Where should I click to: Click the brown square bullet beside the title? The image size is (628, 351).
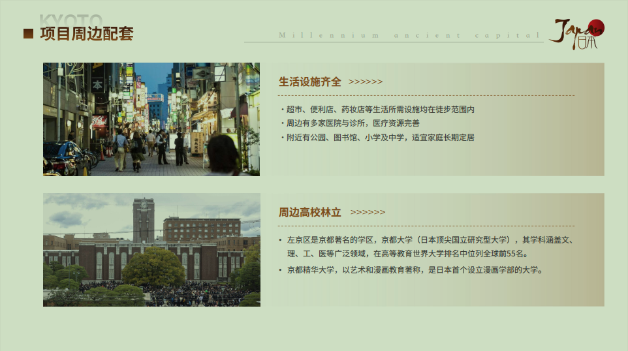click(28, 34)
